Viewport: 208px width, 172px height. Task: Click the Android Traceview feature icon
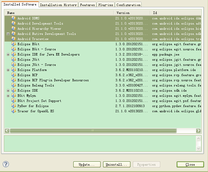(x=14, y=39)
